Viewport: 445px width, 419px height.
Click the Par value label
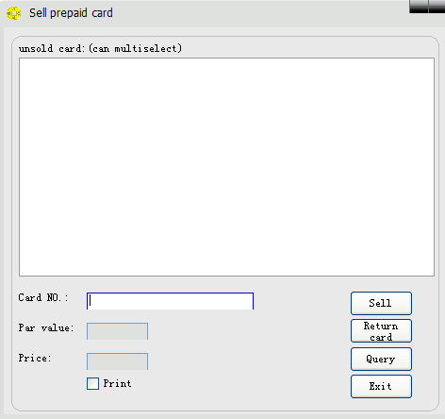click(x=46, y=327)
